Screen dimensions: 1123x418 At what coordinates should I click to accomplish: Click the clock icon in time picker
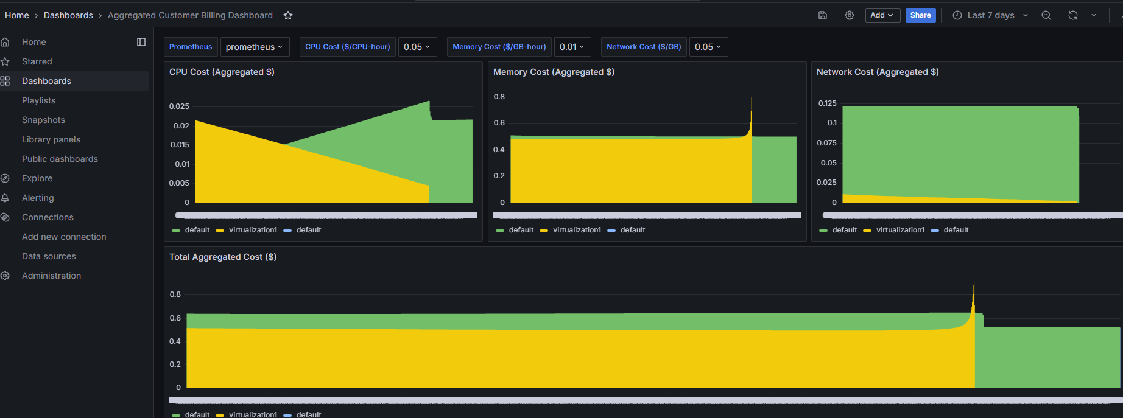point(957,15)
